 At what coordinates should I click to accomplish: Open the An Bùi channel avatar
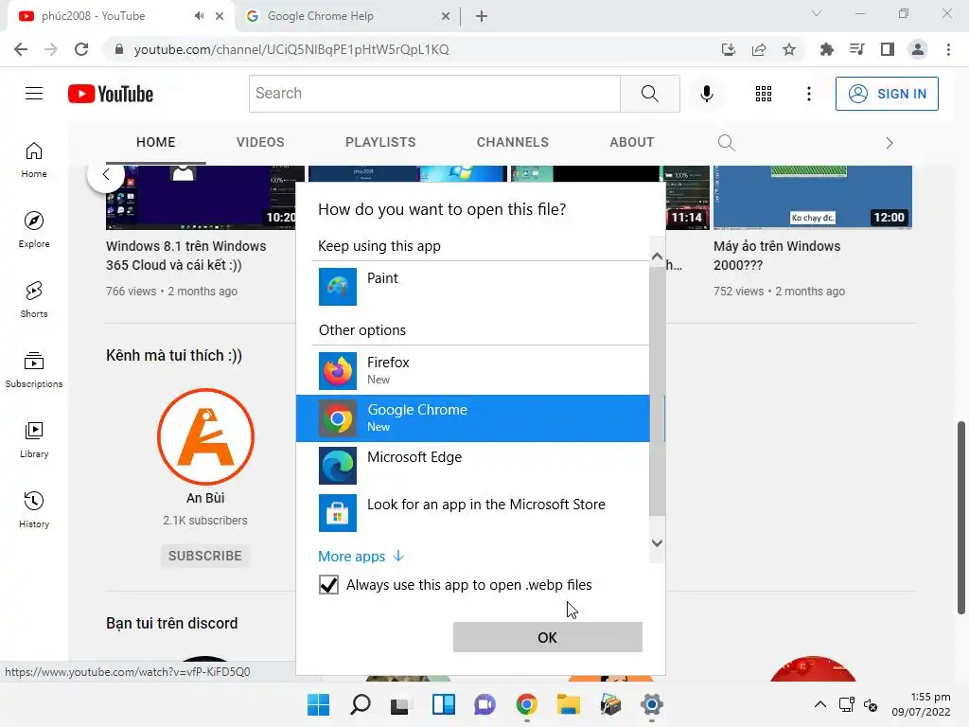pyautogui.click(x=205, y=436)
